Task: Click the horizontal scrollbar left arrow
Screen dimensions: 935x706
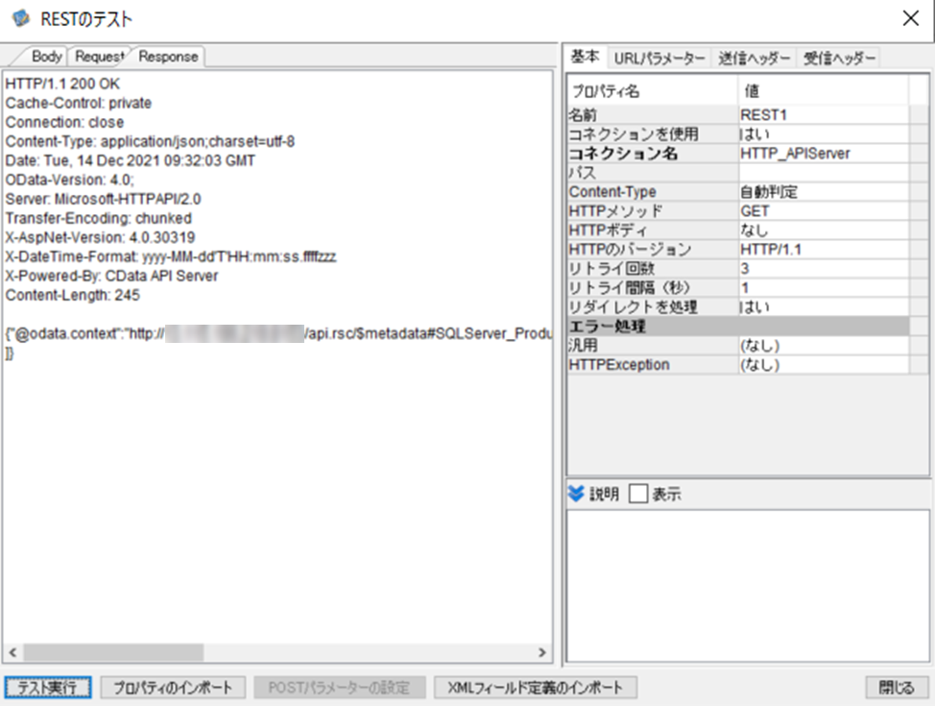Action: pos(12,652)
